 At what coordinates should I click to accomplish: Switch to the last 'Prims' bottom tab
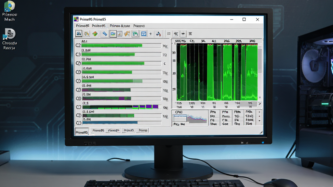(x=143, y=131)
